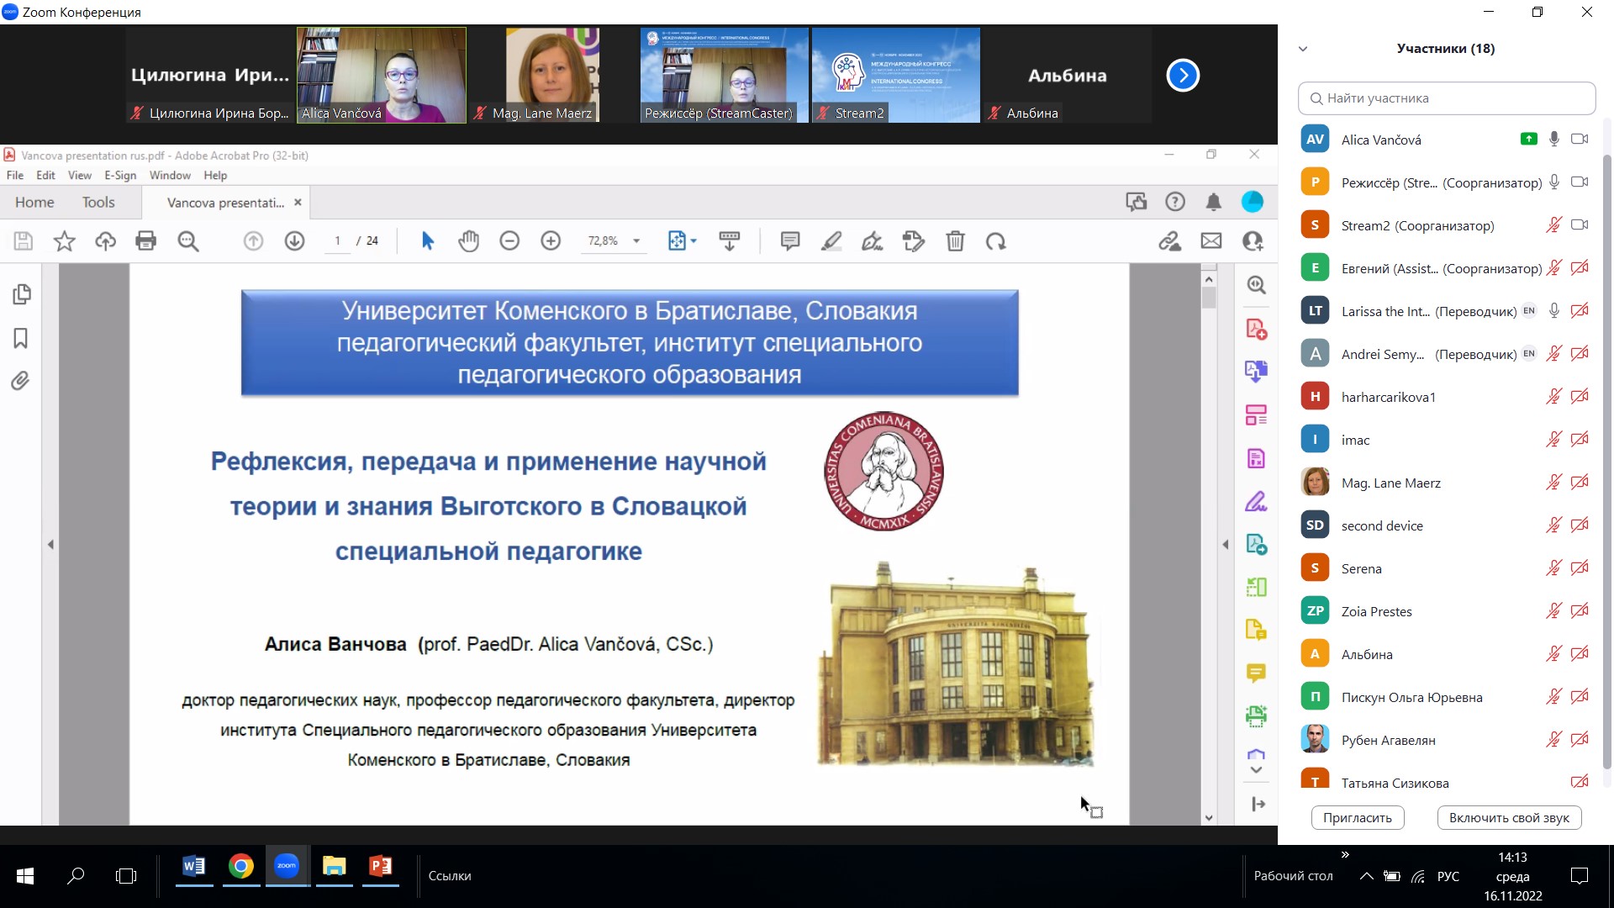Viewport: 1614px width, 908px height.
Task: Toggle Stream2 camera icon in list
Action: pyautogui.click(x=1580, y=225)
